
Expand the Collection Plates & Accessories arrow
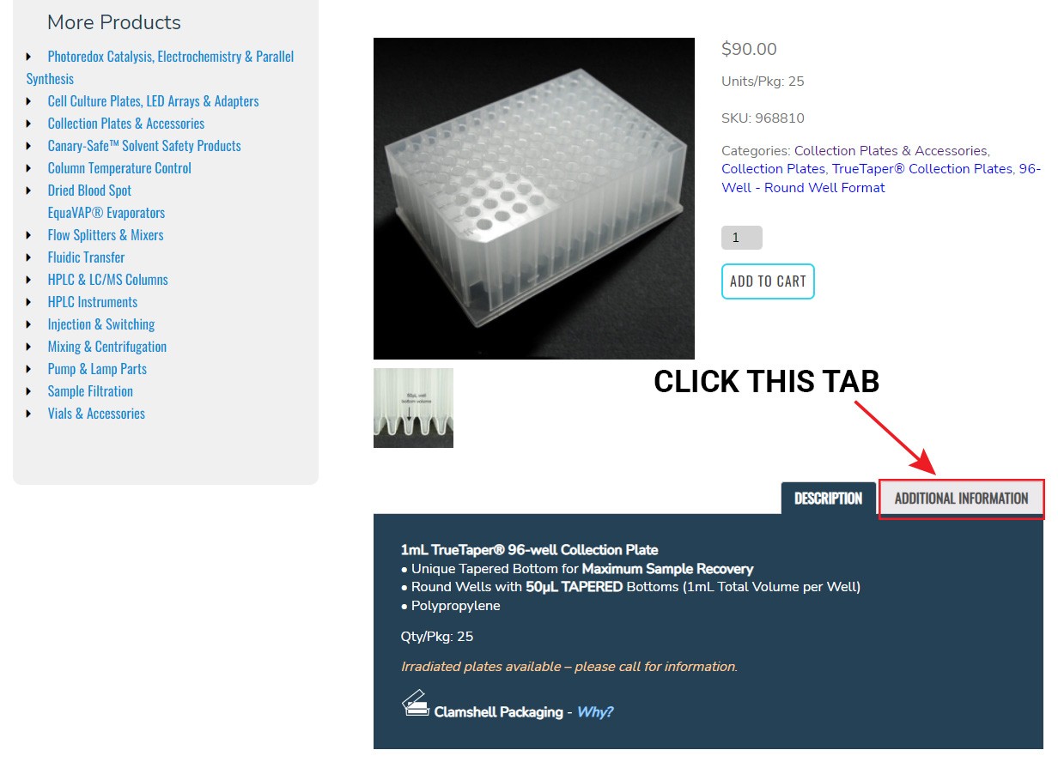point(29,124)
